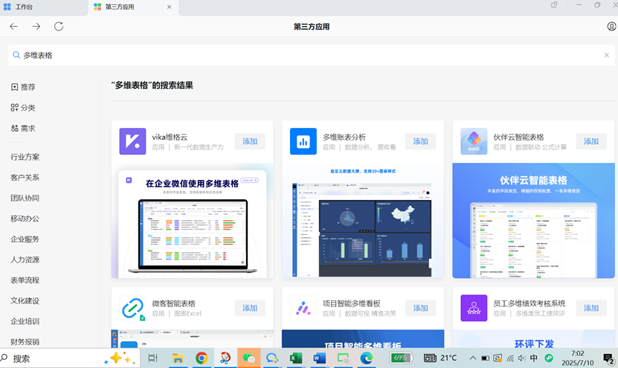The image size is (618, 368).
Task: Add the 项目智能多维看板 app
Action: tap(420, 308)
